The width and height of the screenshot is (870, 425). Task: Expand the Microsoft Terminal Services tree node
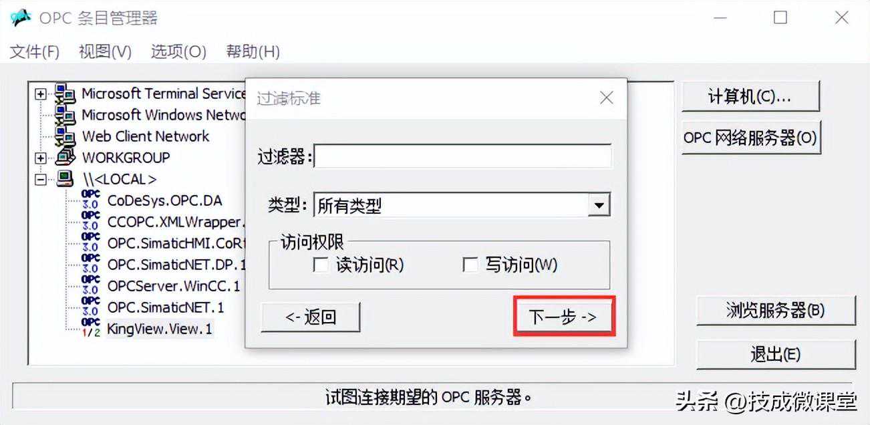[41, 94]
